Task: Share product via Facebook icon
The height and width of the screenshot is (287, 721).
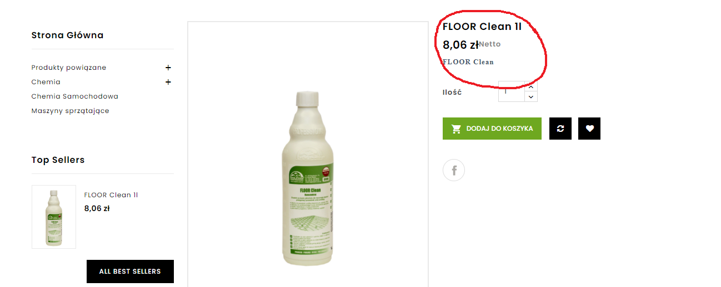Action: [x=454, y=170]
